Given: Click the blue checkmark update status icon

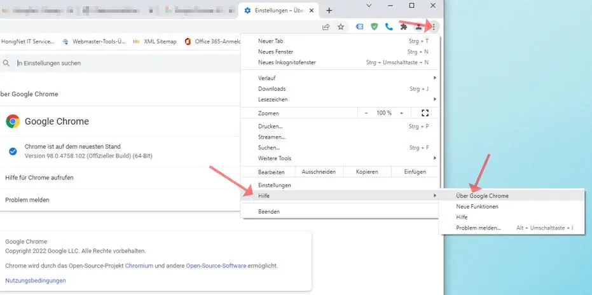Looking at the screenshot, I should tap(13, 151).
